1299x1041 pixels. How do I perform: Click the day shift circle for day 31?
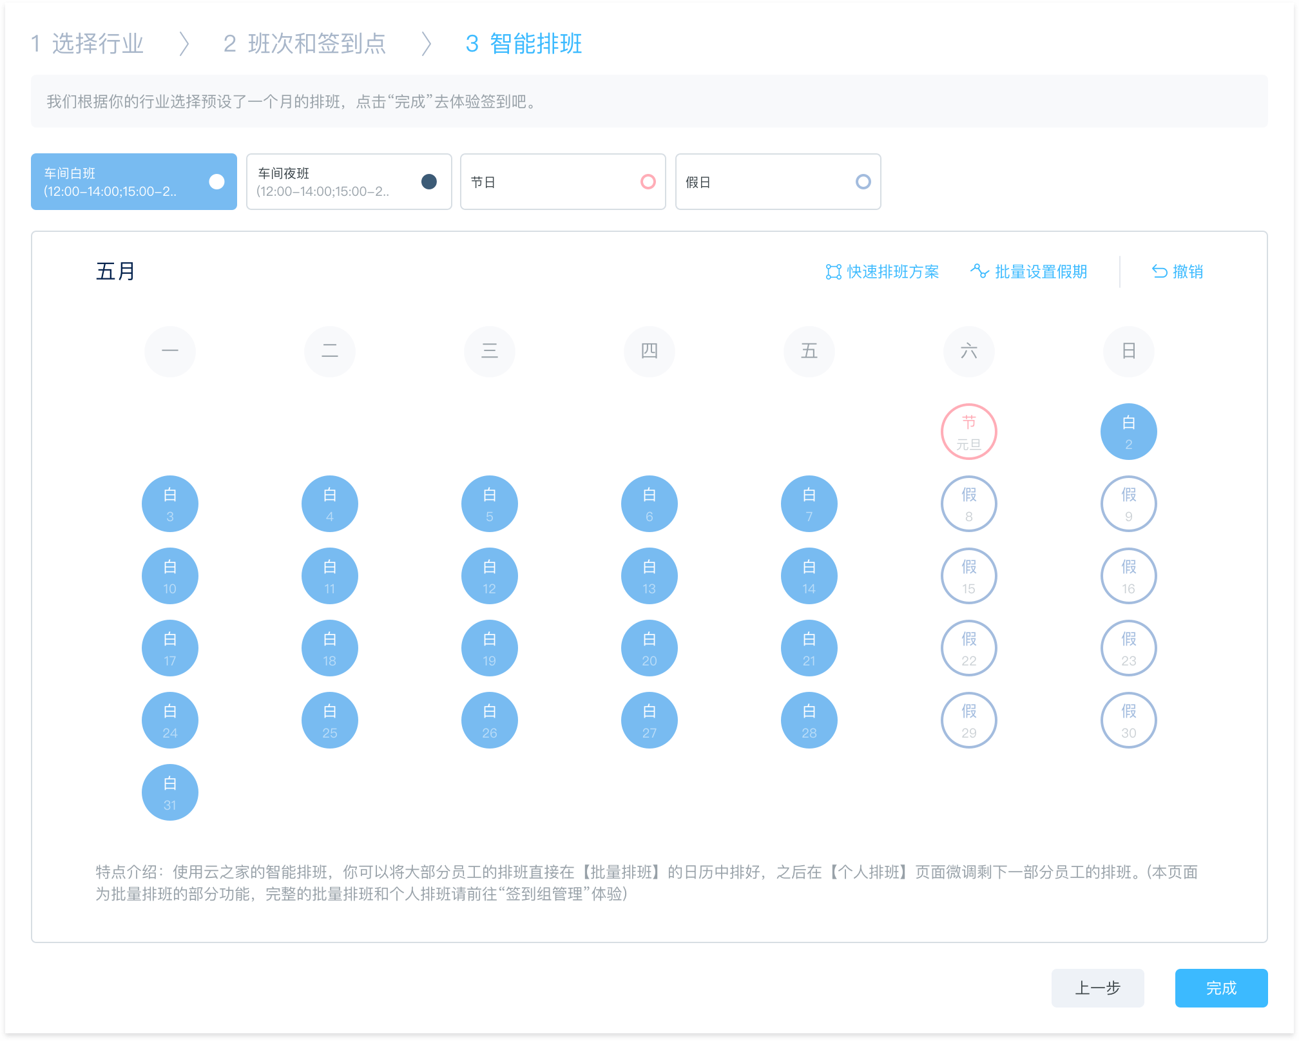[169, 792]
